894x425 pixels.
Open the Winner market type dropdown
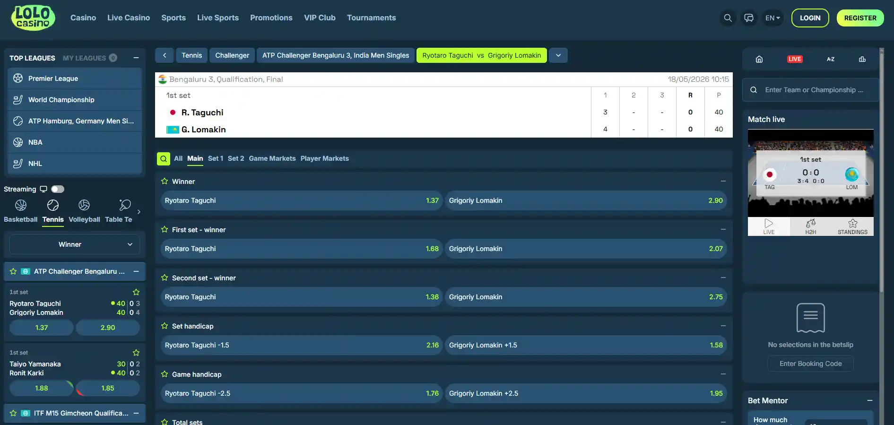(75, 244)
